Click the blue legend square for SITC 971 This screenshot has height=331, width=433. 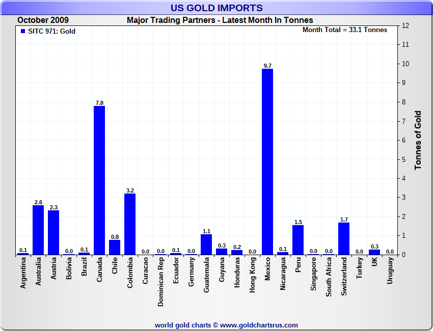click(x=23, y=31)
